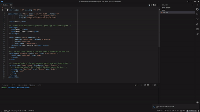Click the circular icon at activity bar bottom

pos(197,102)
